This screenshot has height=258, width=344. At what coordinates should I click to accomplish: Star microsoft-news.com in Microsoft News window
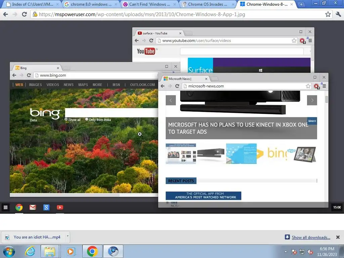pos(308,86)
